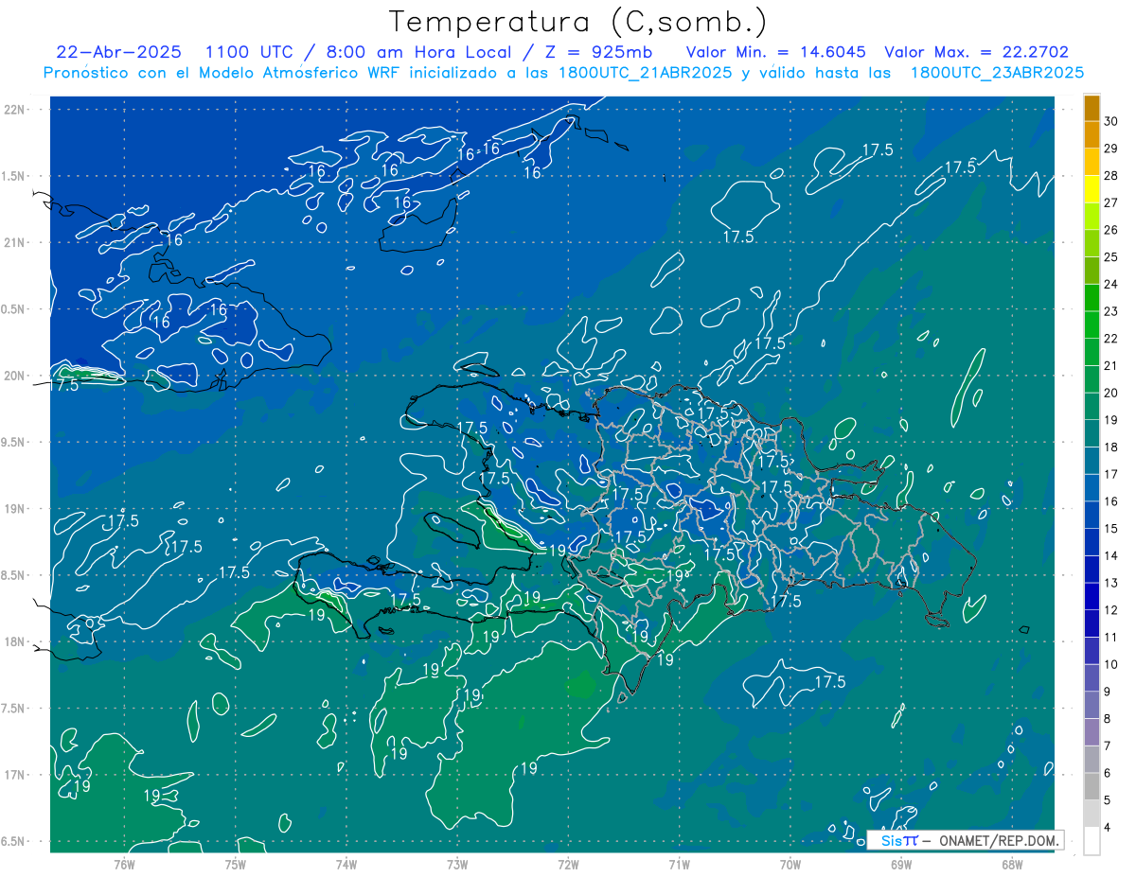
Task: Click the "18N" latitude label
Action: [x=15, y=642]
